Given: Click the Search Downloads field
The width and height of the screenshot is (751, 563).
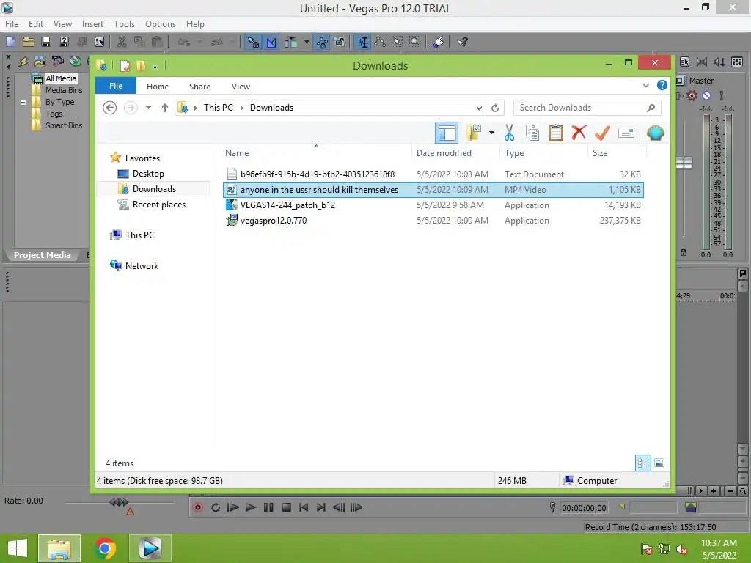Looking at the screenshot, I should click(x=587, y=108).
